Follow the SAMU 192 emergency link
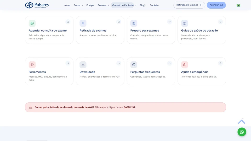This screenshot has height=141, width=251. 129,107
